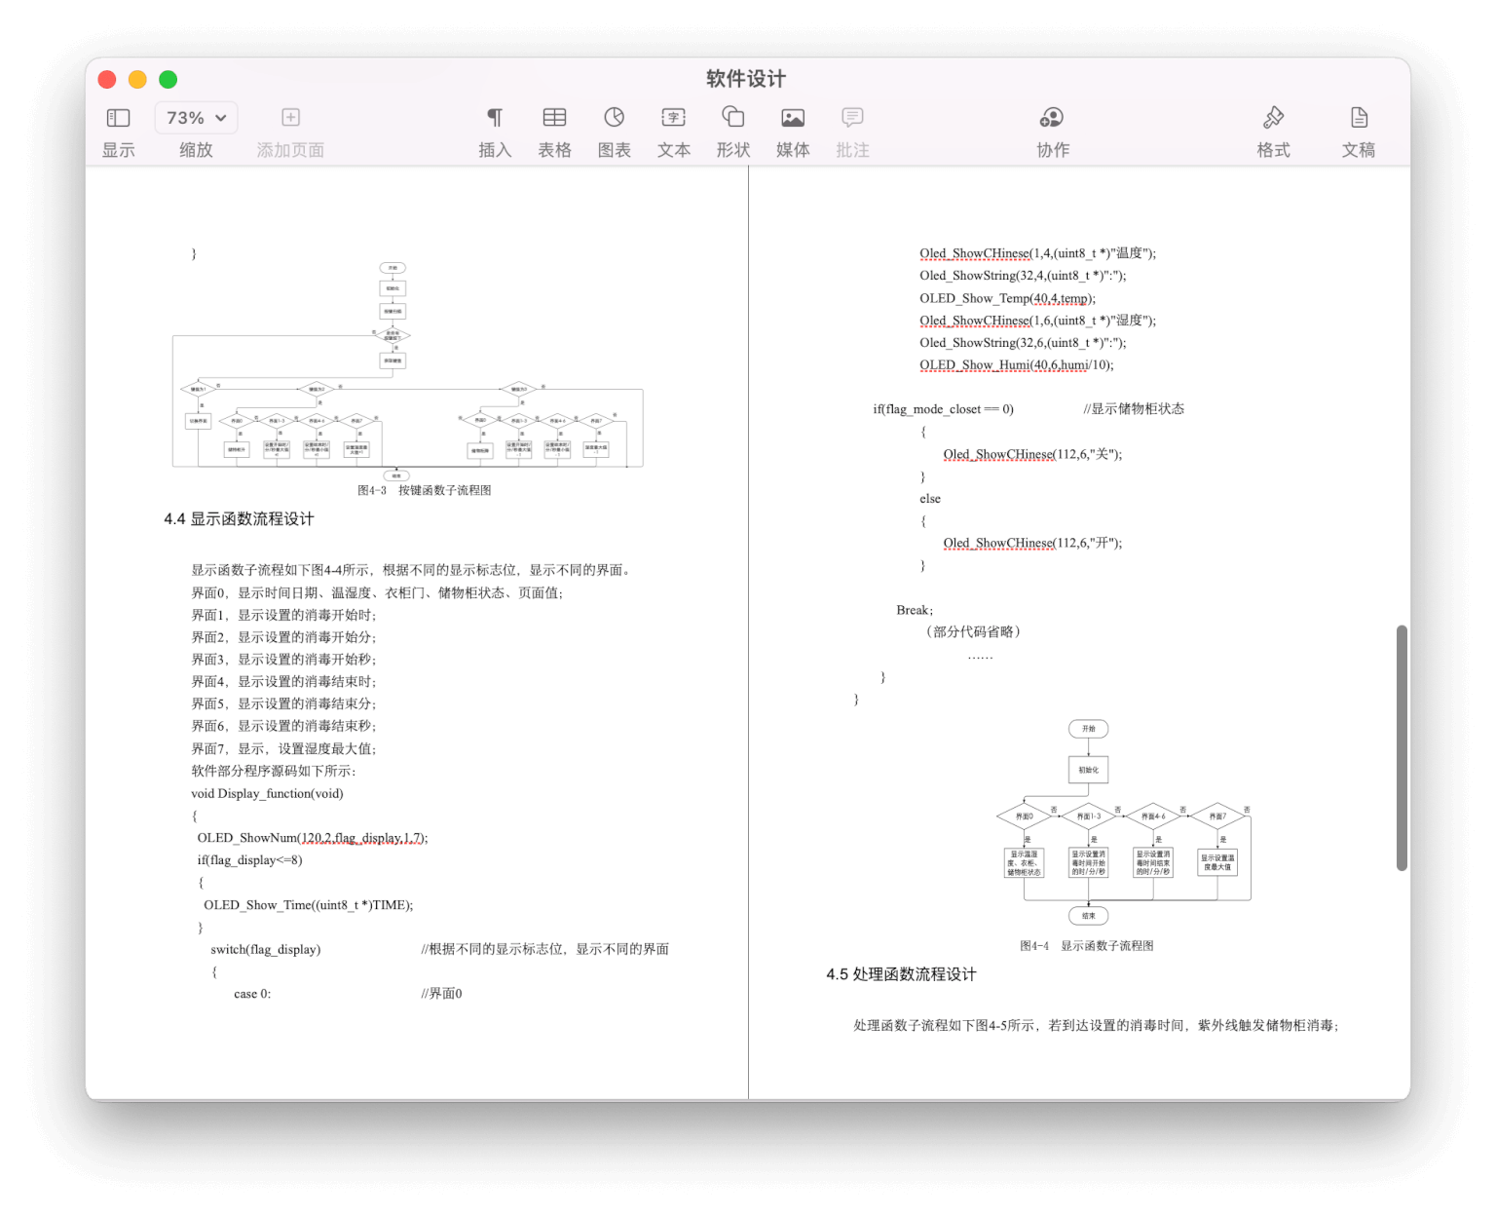Add a text box with 文本 icon
Image resolution: width=1496 pixels, height=1215 pixels.
click(673, 118)
